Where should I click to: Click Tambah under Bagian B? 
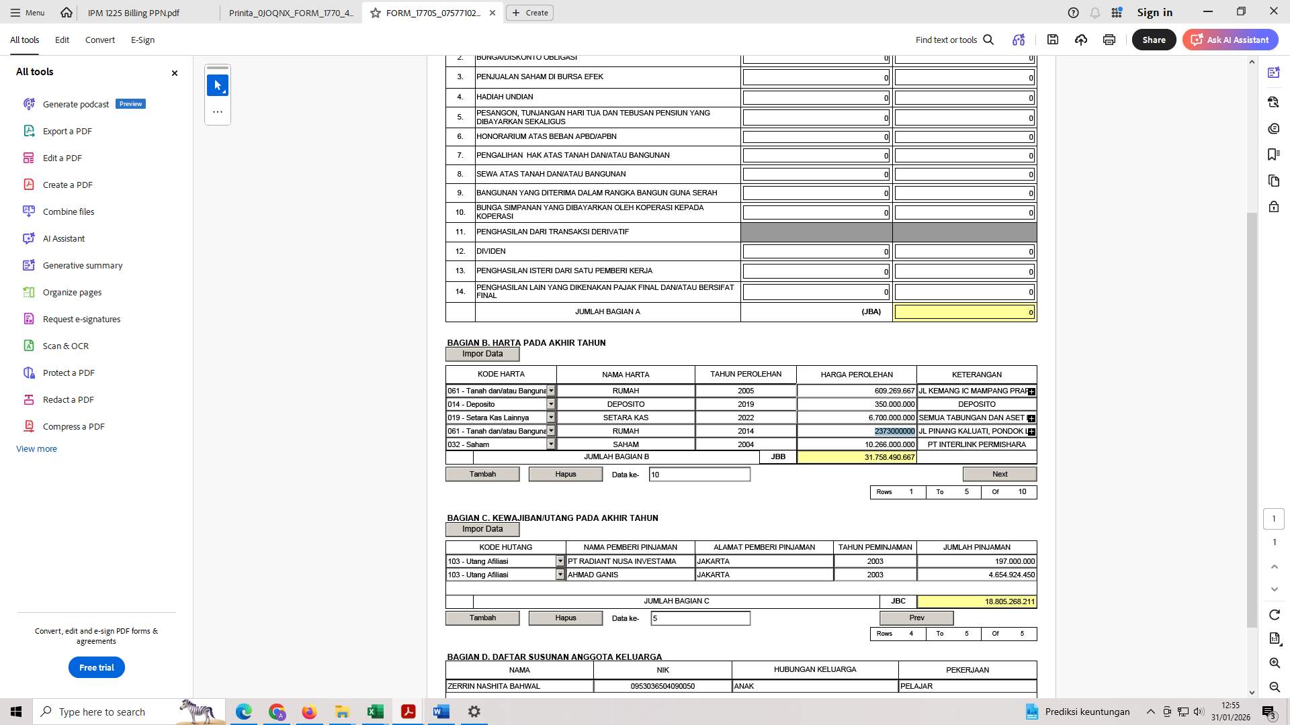(x=482, y=473)
